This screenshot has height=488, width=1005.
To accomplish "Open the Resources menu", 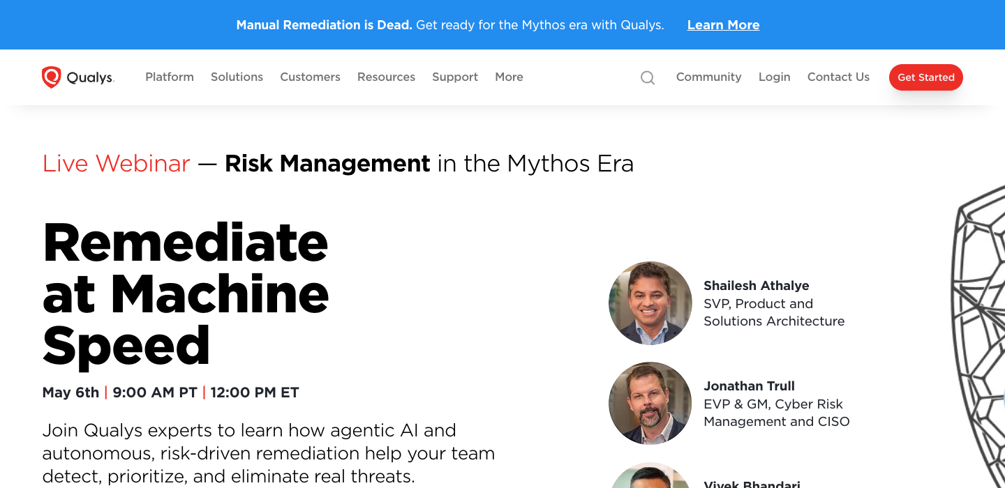I will click(x=386, y=77).
